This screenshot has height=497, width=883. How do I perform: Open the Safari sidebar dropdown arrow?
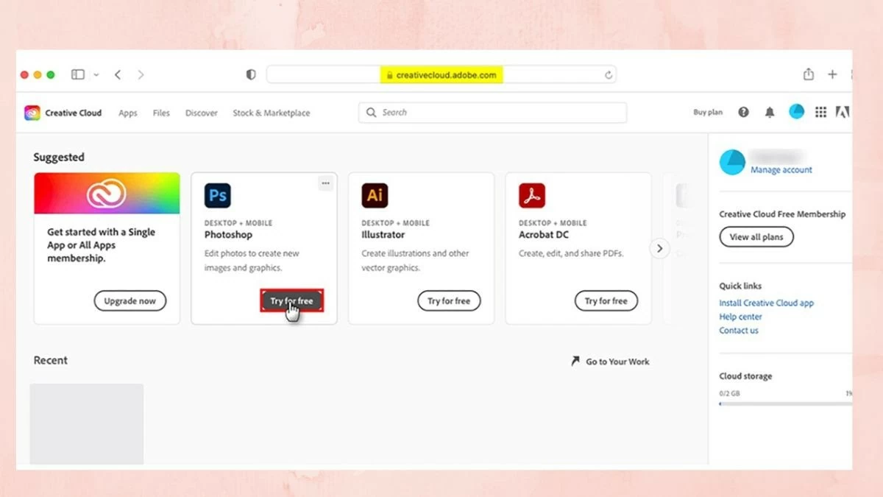coord(96,75)
